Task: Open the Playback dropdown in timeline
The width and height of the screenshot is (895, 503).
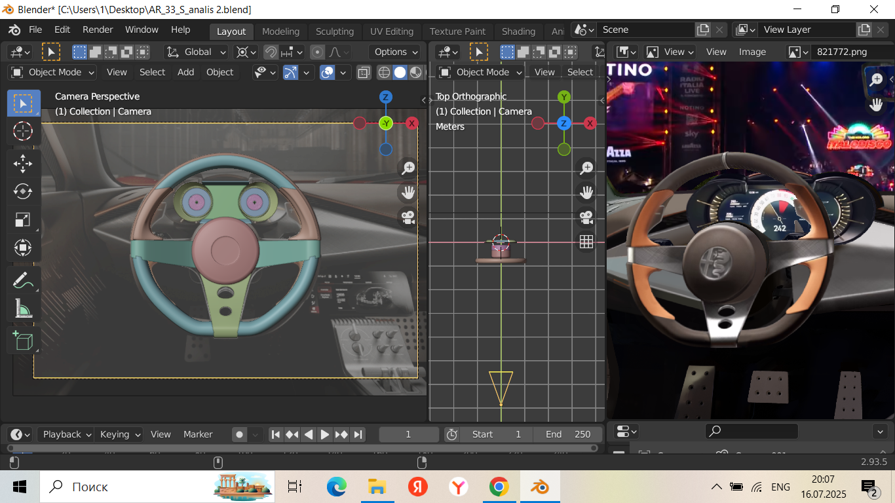Action: tap(66, 434)
